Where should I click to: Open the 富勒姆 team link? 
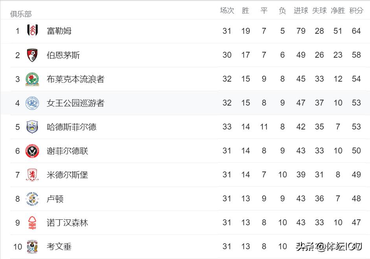pyautogui.click(x=59, y=31)
